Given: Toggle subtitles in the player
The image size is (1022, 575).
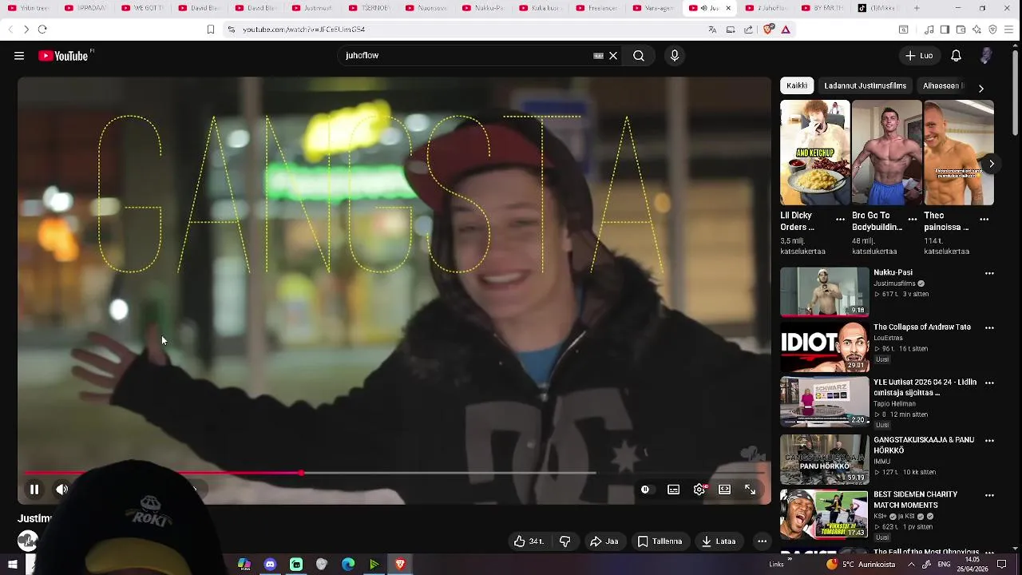Looking at the screenshot, I should tap(674, 490).
